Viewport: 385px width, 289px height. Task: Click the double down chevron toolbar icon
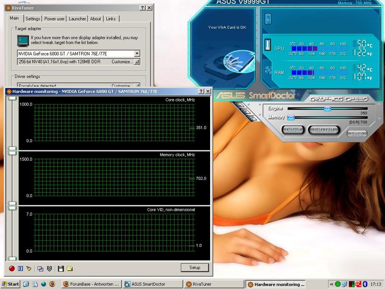49,268
